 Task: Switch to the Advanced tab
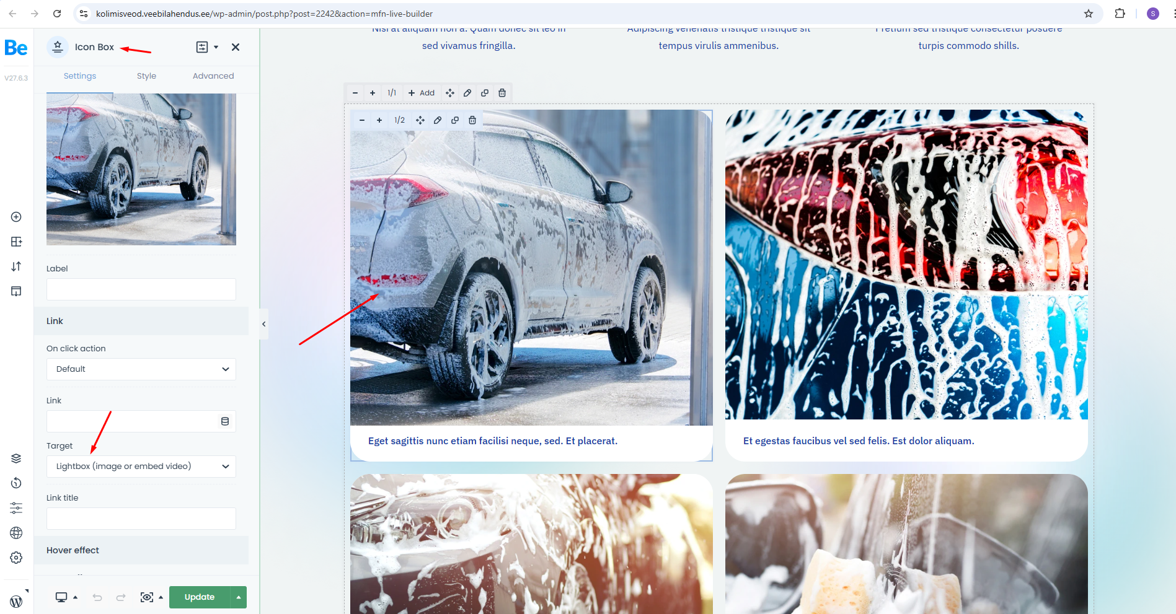tap(213, 76)
